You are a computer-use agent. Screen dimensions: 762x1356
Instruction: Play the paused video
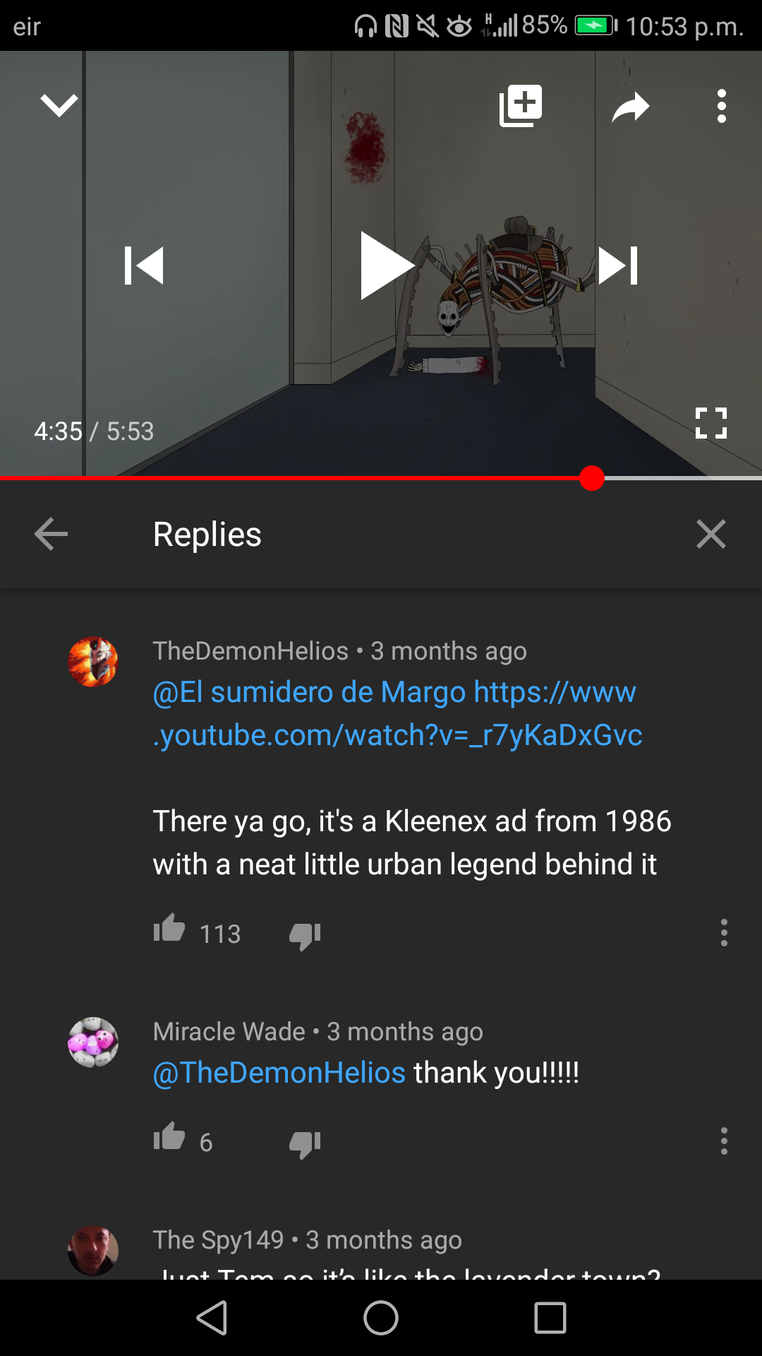tap(386, 266)
